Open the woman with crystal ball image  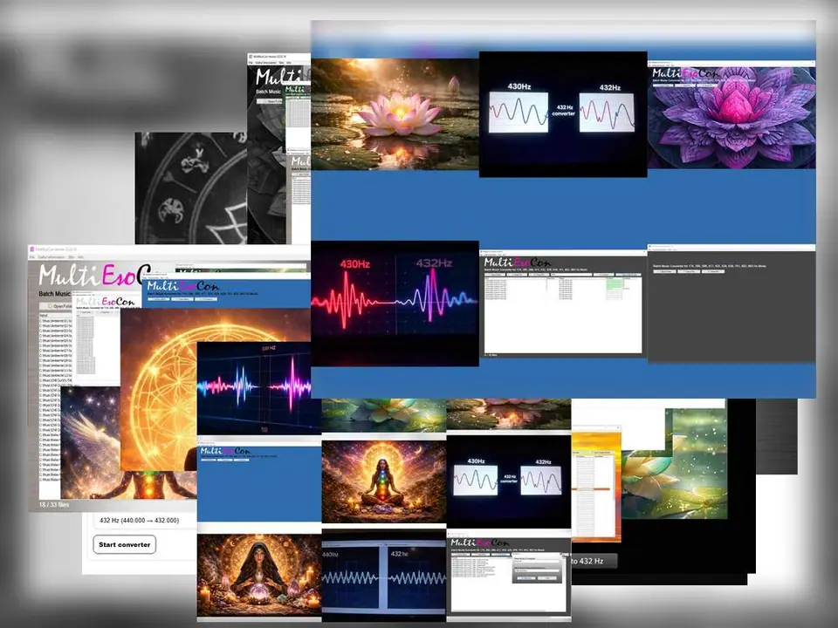258,576
